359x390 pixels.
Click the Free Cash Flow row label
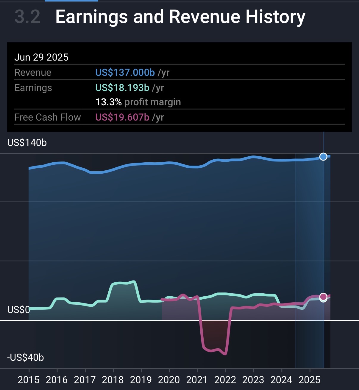48,117
